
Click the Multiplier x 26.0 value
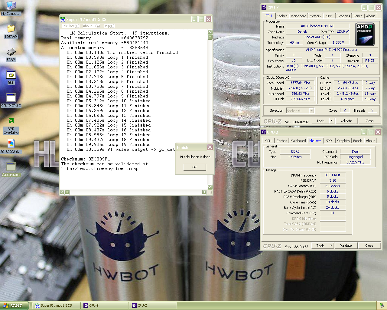coord(300,88)
